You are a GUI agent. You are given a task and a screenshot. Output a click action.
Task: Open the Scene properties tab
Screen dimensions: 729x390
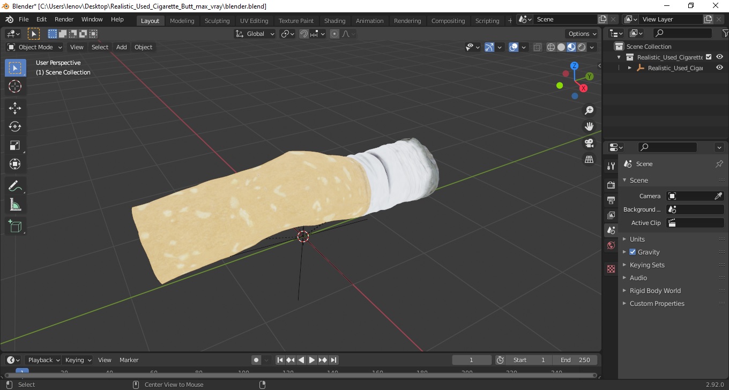click(x=611, y=230)
